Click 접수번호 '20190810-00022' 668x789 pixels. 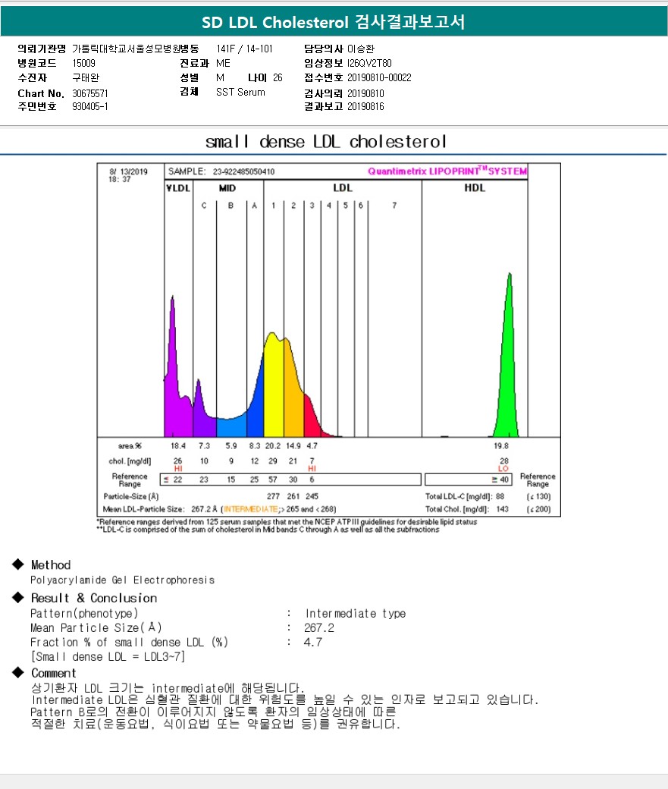[379, 78]
